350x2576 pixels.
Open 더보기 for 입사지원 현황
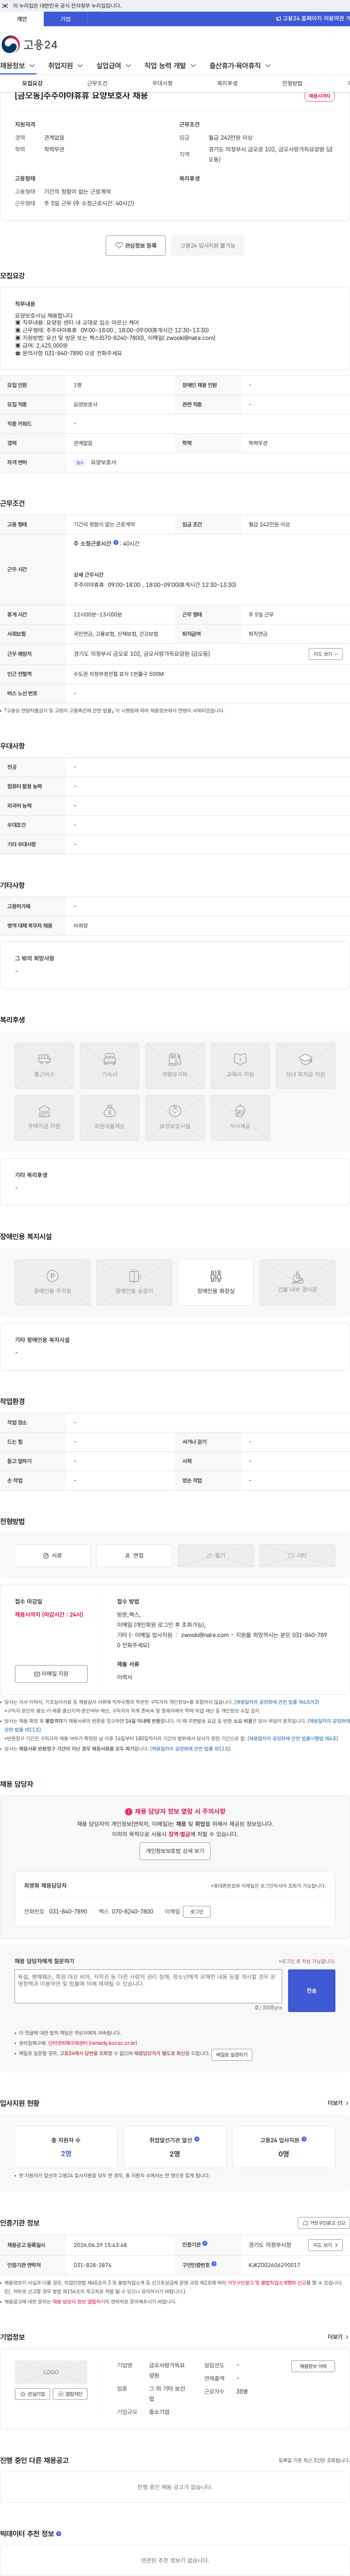pos(338,2103)
